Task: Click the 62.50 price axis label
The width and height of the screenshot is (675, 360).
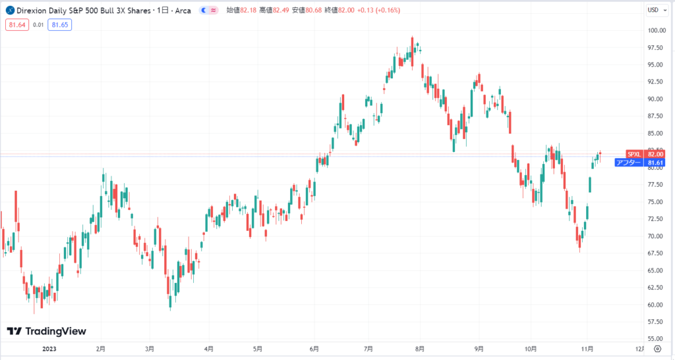Action: tap(655, 288)
